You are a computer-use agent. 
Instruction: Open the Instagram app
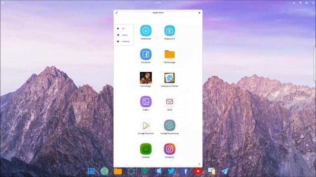point(169,149)
